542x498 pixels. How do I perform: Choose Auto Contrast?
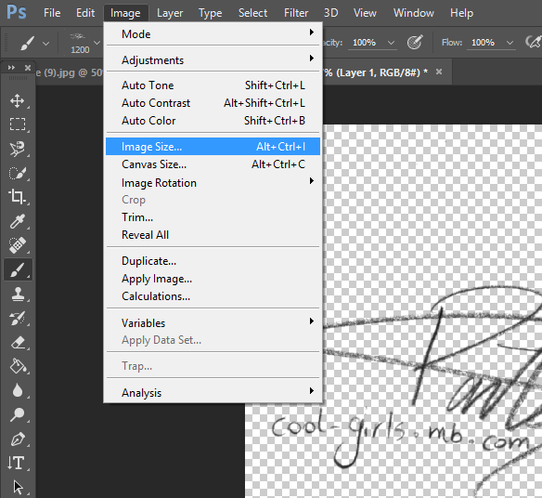click(x=213, y=103)
